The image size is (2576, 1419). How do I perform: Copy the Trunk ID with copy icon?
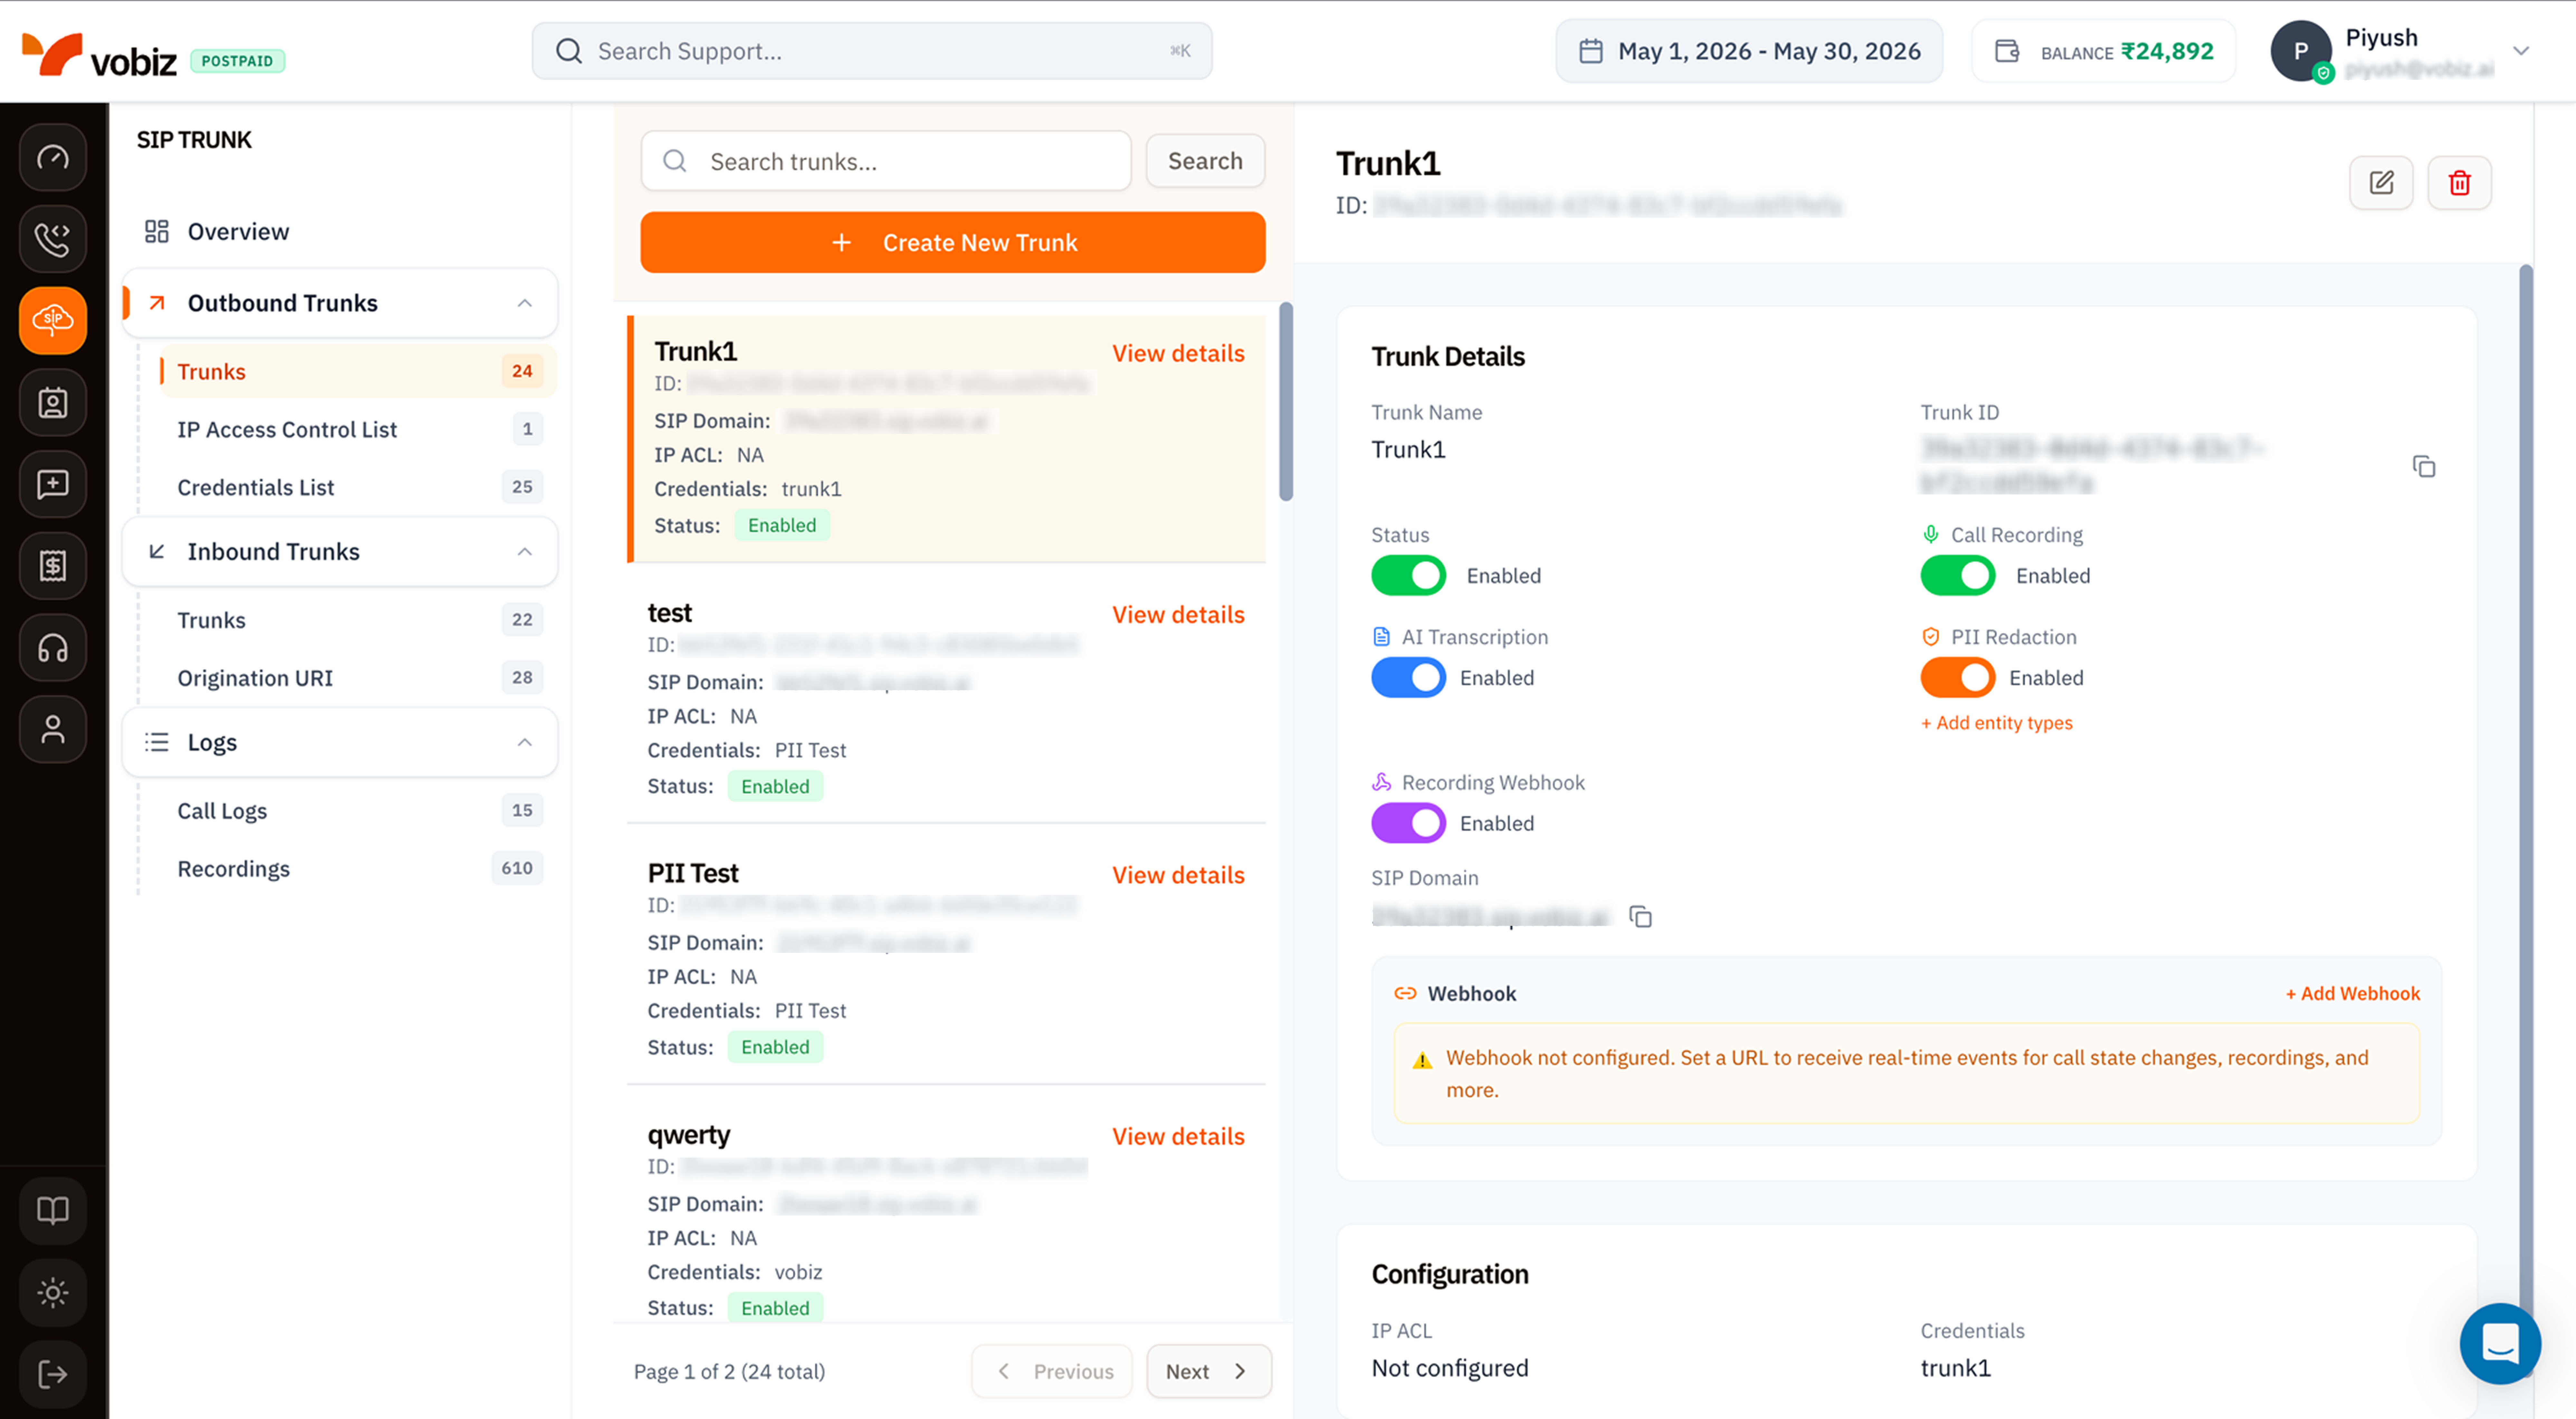coord(2424,467)
